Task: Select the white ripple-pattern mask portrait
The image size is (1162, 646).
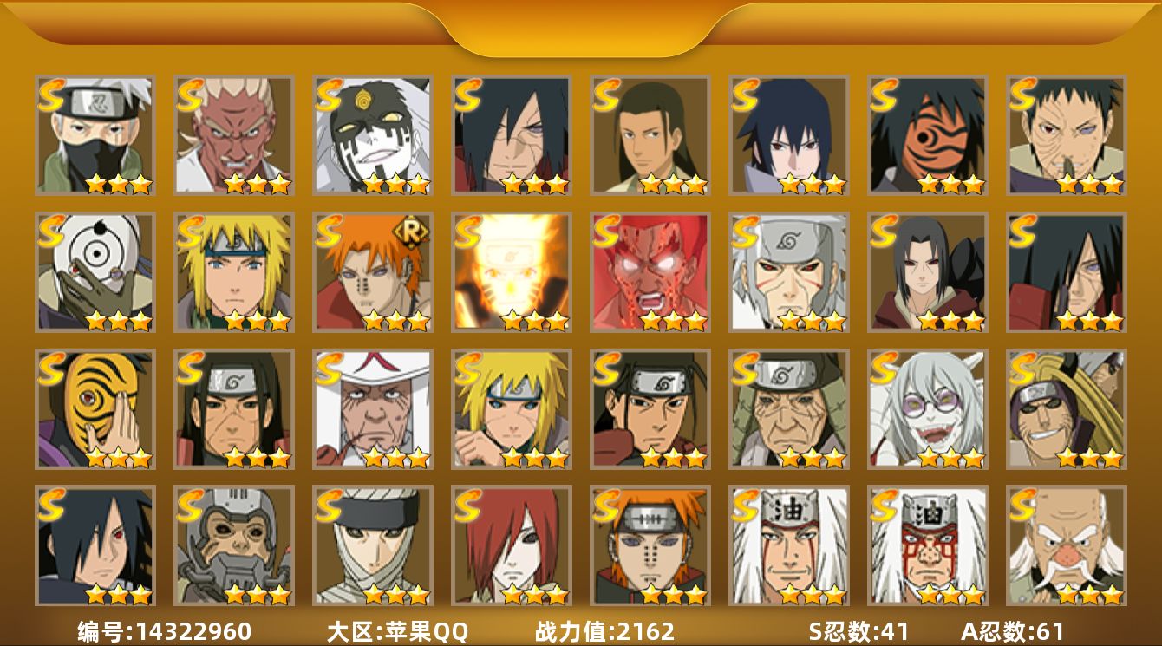Action: (x=95, y=272)
